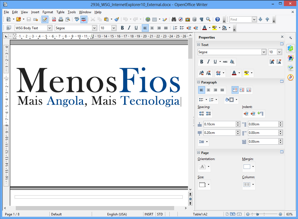Toggle Edit File mode button
The image size is (298, 219).
click(x=45, y=19)
